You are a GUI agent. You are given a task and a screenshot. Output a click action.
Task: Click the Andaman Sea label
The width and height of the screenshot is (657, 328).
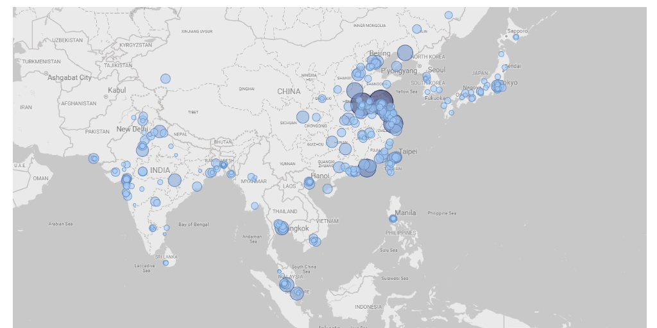[253, 239]
